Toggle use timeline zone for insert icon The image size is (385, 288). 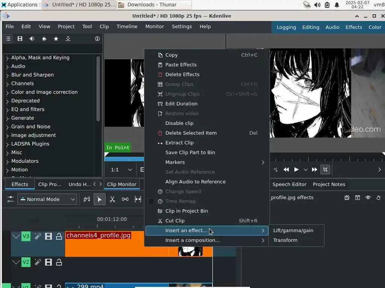tap(87, 199)
